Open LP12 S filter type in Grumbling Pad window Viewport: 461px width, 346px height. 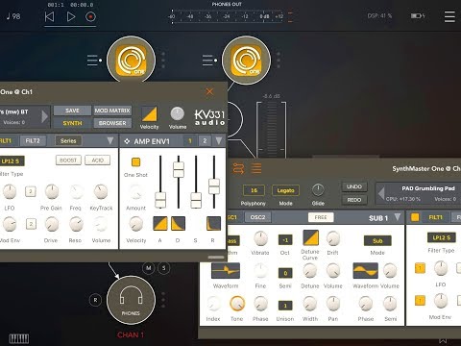coord(442,237)
